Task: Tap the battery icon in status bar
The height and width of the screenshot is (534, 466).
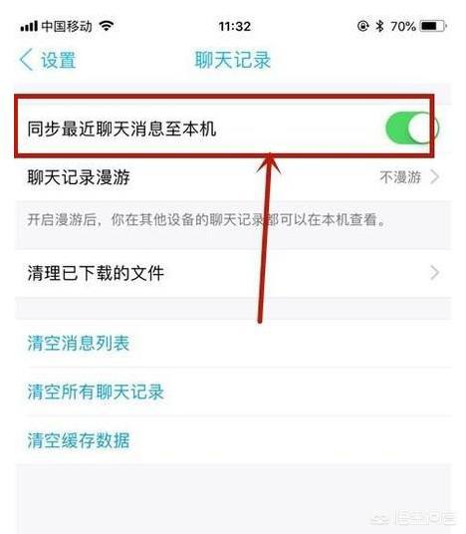Action: tap(433, 26)
